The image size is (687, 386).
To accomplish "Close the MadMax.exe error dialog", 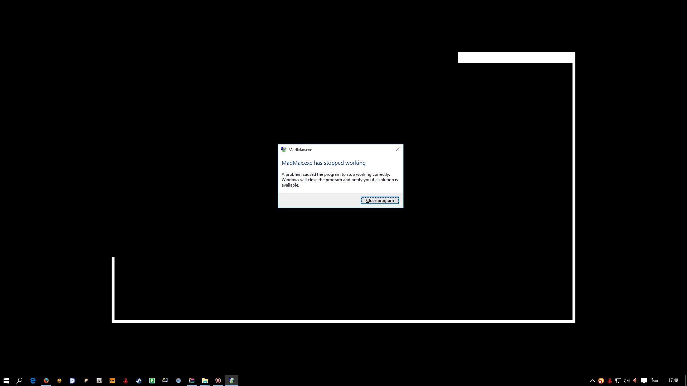I will click(398, 149).
